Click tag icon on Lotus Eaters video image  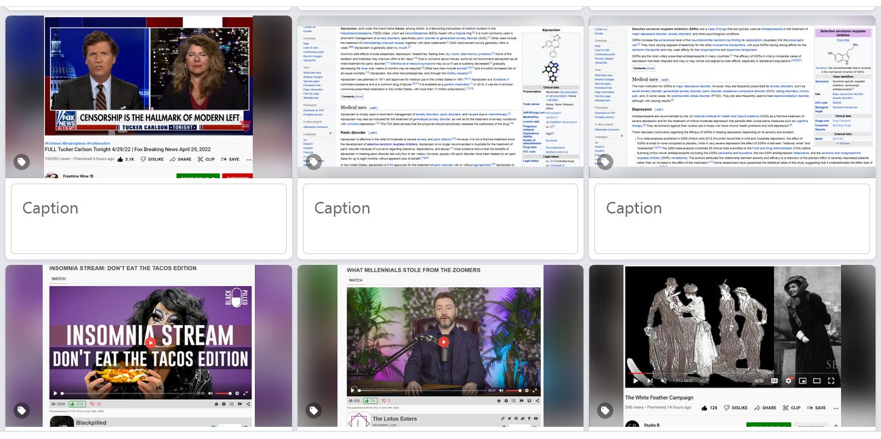pyautogui.click(x=313, y=411)
